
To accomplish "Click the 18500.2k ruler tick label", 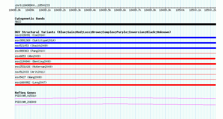I will 210,10.
